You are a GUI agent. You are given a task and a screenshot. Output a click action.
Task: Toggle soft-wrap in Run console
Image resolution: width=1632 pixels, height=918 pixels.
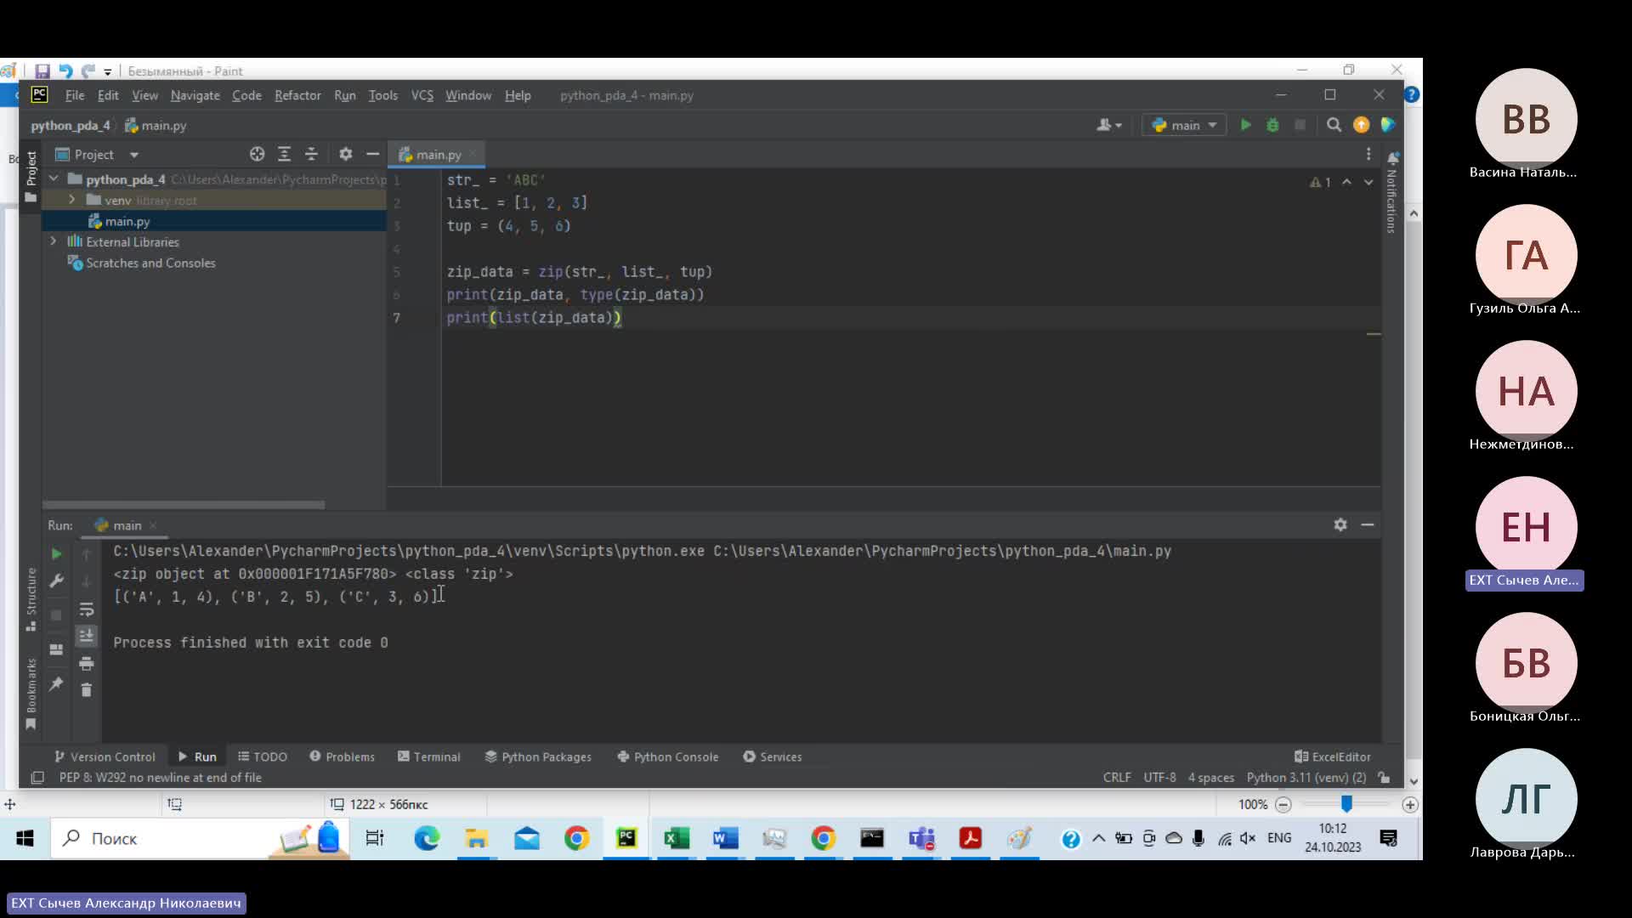(86, 609)
